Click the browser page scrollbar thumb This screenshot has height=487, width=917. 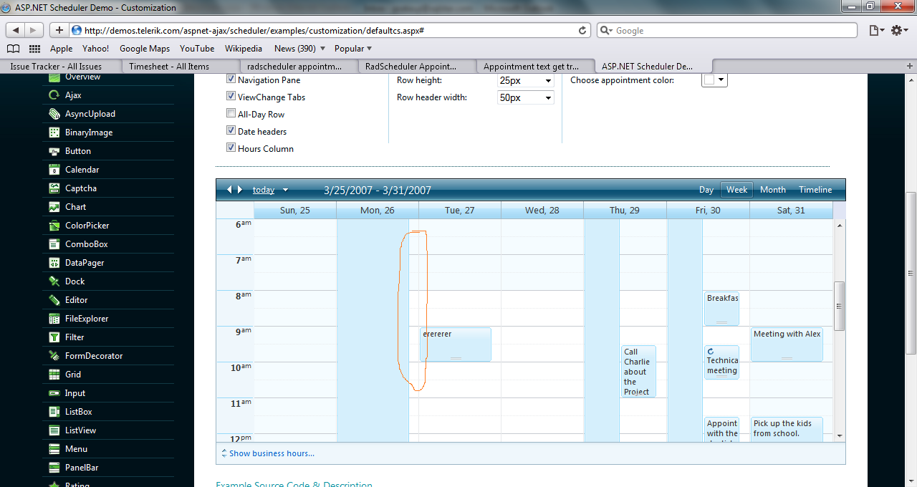911,273
